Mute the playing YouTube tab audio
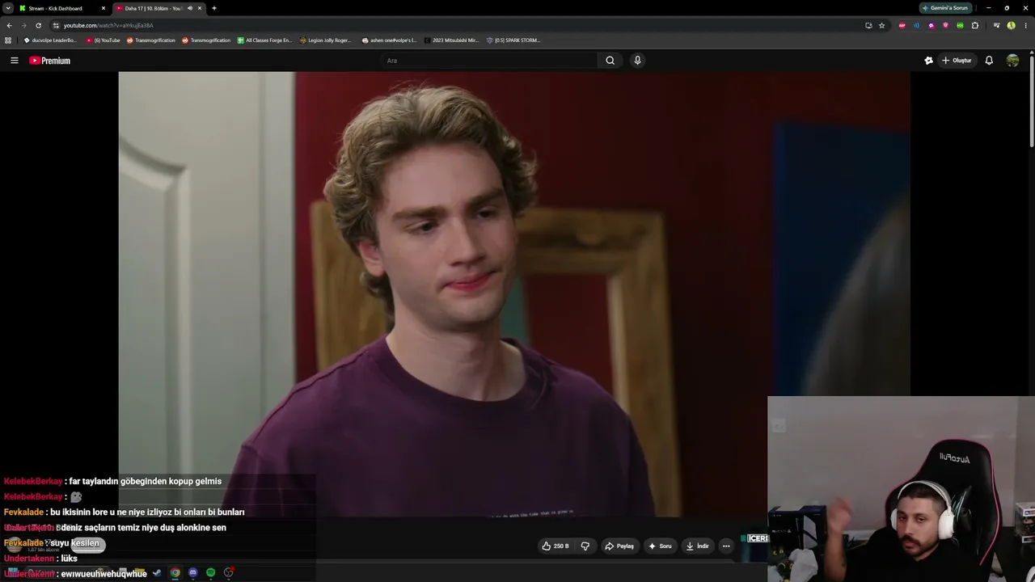The height and width of the screenshot is (582, 1035). tap(190, 8)
